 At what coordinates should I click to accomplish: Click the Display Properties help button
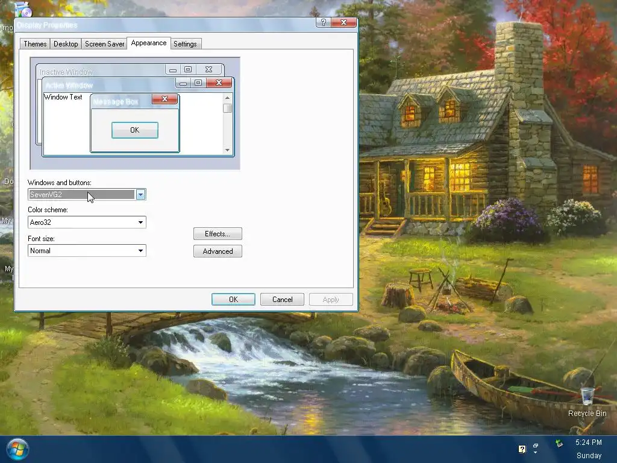tap(323, 22)
